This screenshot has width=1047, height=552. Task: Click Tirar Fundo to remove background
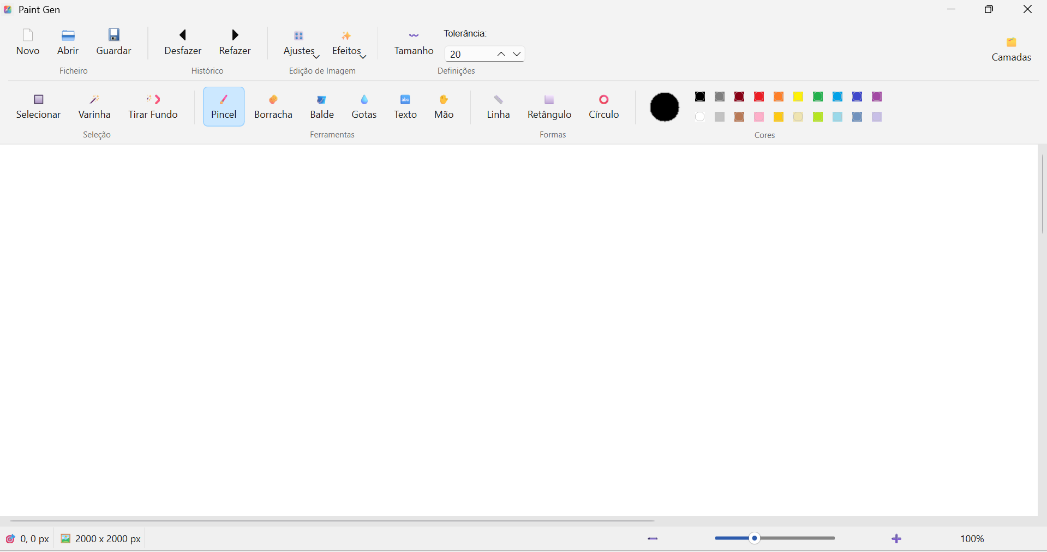(x=153, y=106)
